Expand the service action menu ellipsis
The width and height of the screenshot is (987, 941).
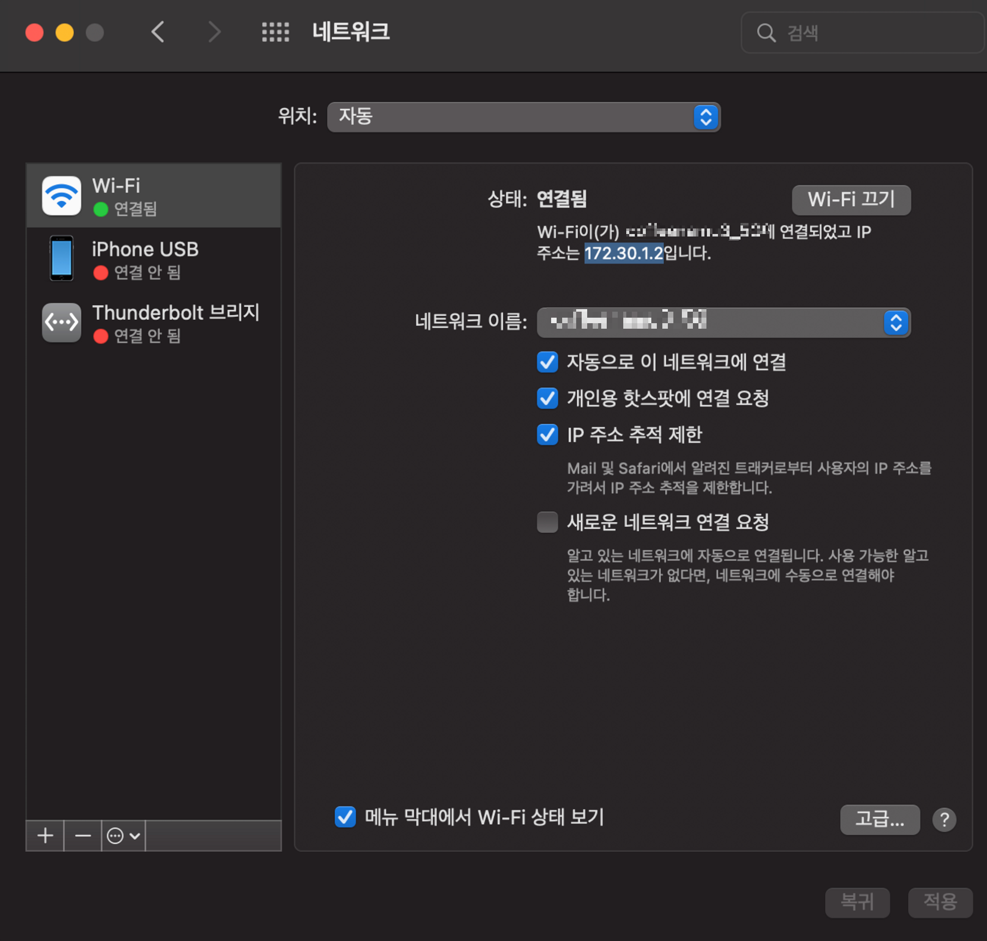click(123, 836)
